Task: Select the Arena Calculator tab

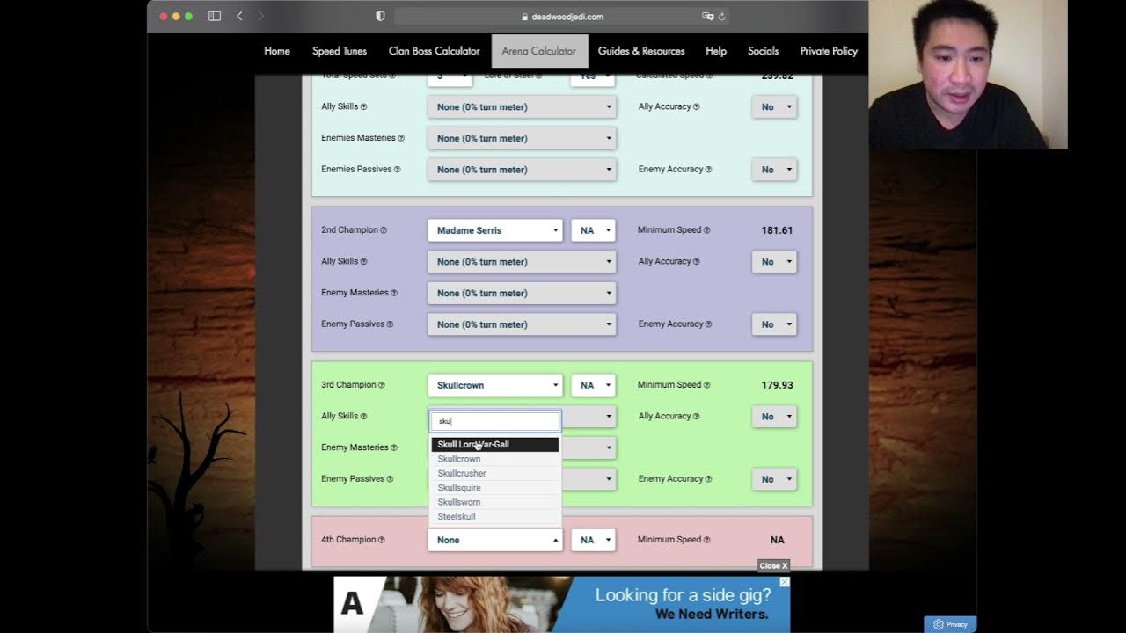Action: [x=539, y=51]
